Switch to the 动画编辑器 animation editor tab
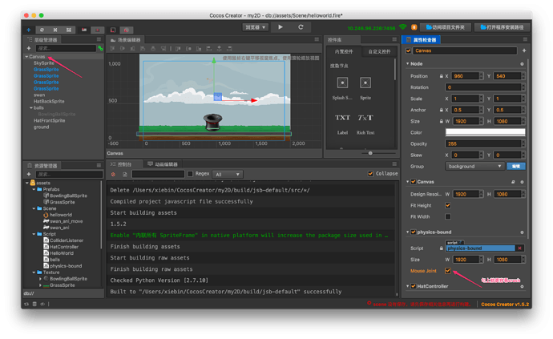Screen dimensions: 553x339 coord(163,164)
